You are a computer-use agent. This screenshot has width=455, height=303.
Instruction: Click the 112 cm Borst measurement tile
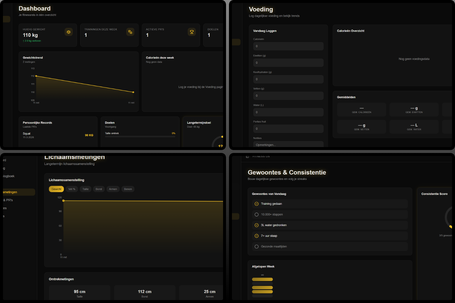pyautogui.click(x=145, y=293)
